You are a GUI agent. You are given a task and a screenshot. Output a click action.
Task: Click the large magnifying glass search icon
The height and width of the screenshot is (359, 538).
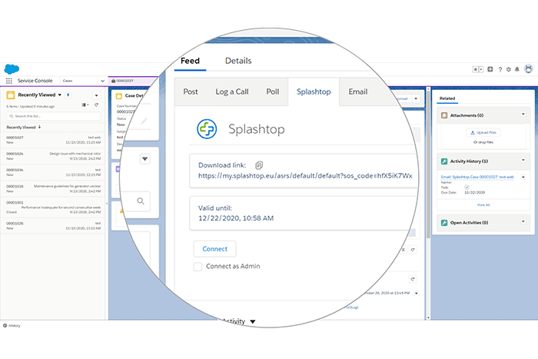141,201
